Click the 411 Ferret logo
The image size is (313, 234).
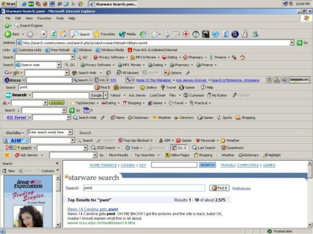(16, 118)
